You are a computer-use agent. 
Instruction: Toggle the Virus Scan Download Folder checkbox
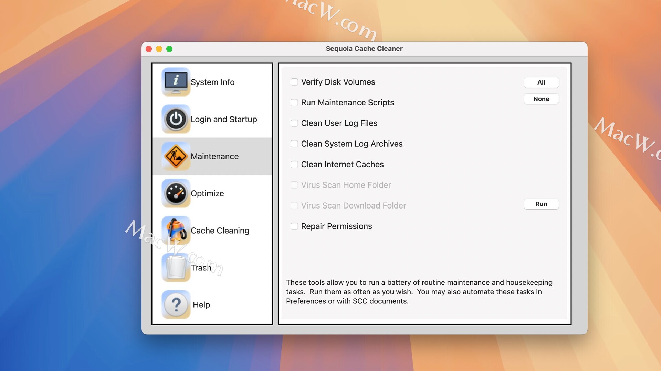(x=294, y=206)
